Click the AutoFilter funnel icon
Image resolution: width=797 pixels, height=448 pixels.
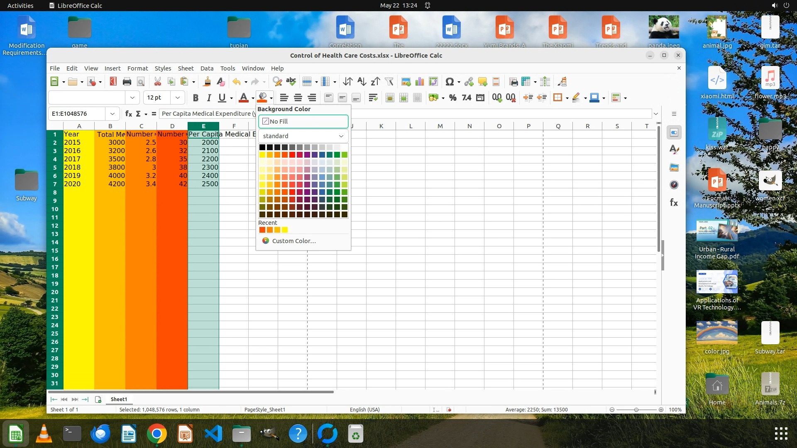pos(389,82)
